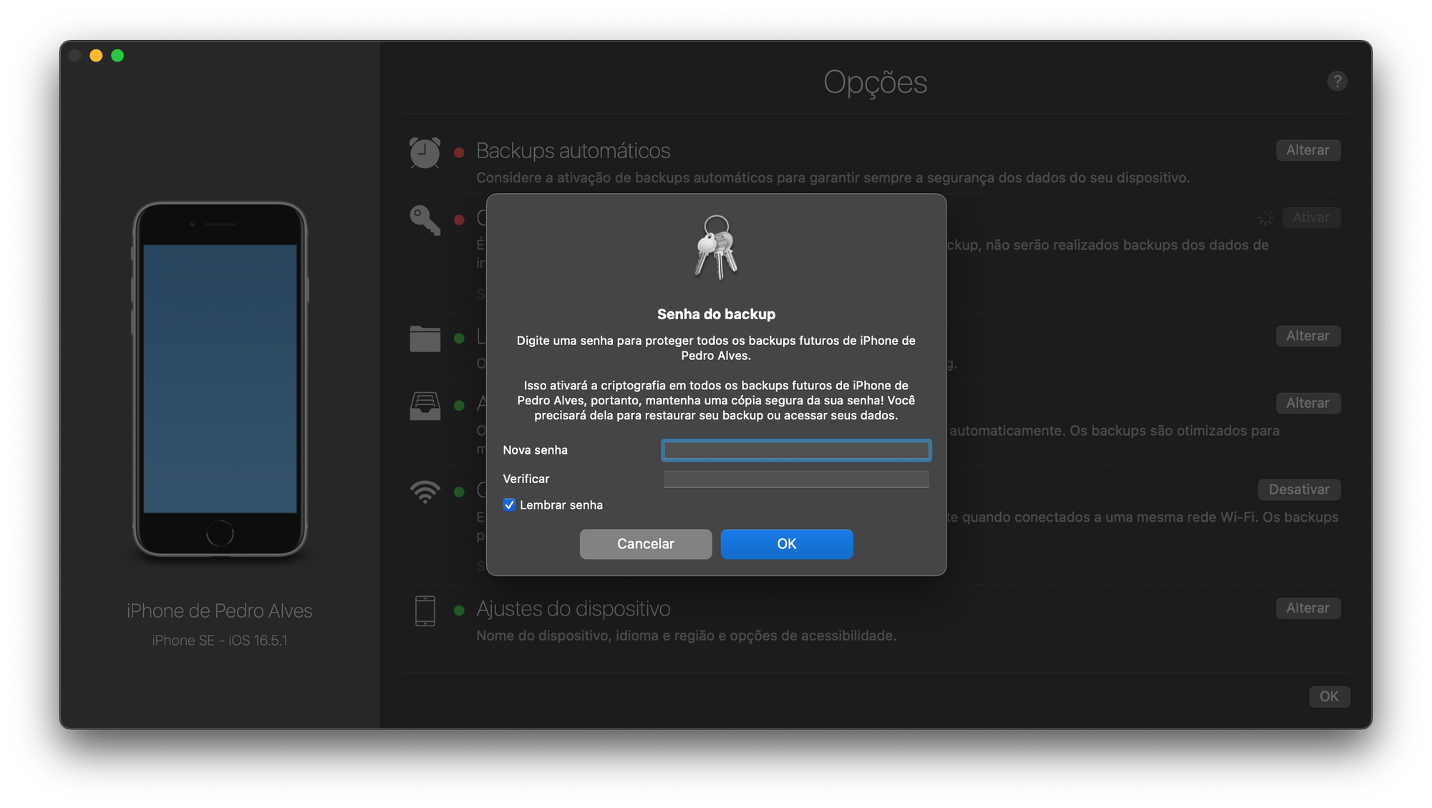
Task: Click the help question mark icon
Action: pyautogui.click(x=1337, y=82)
